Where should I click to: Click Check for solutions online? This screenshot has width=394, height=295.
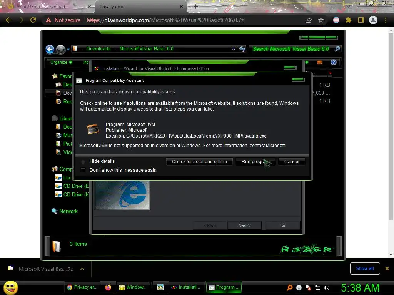(x=199, y=162)
